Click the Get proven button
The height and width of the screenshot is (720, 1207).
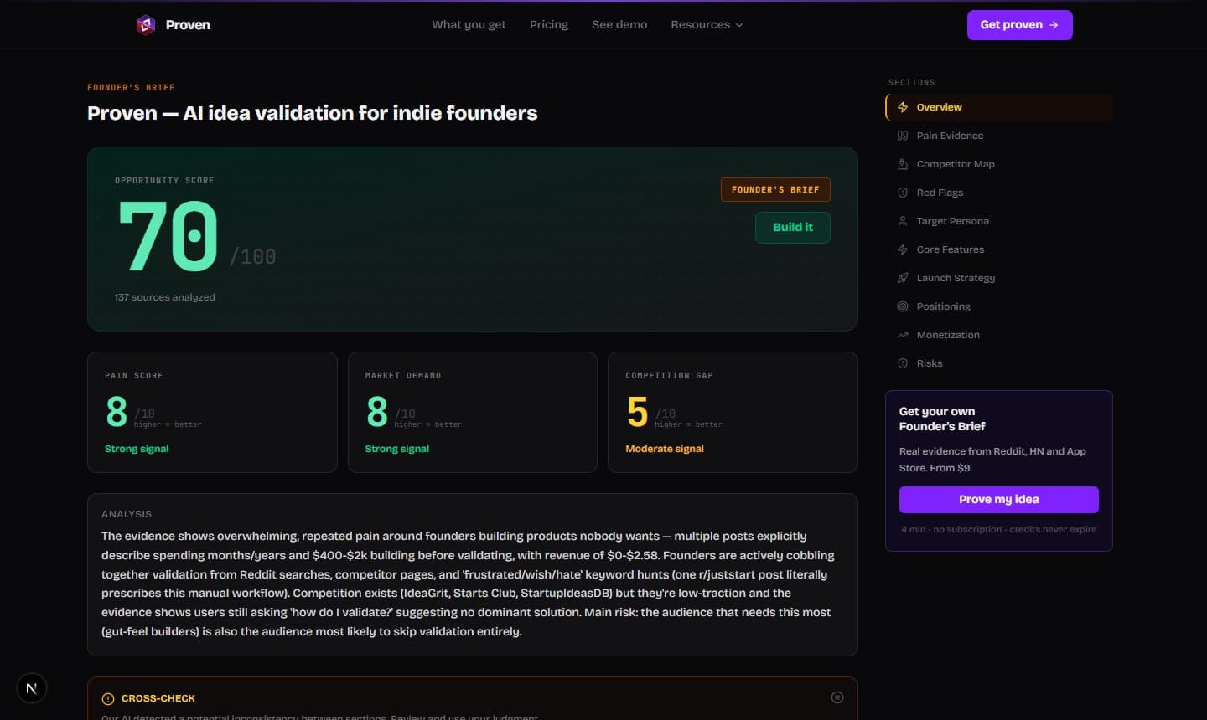point(1019,25)
